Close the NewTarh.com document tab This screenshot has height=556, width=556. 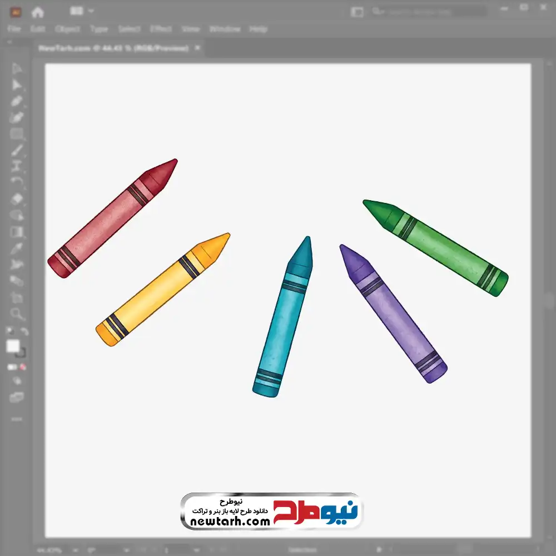tap(197, 48)
